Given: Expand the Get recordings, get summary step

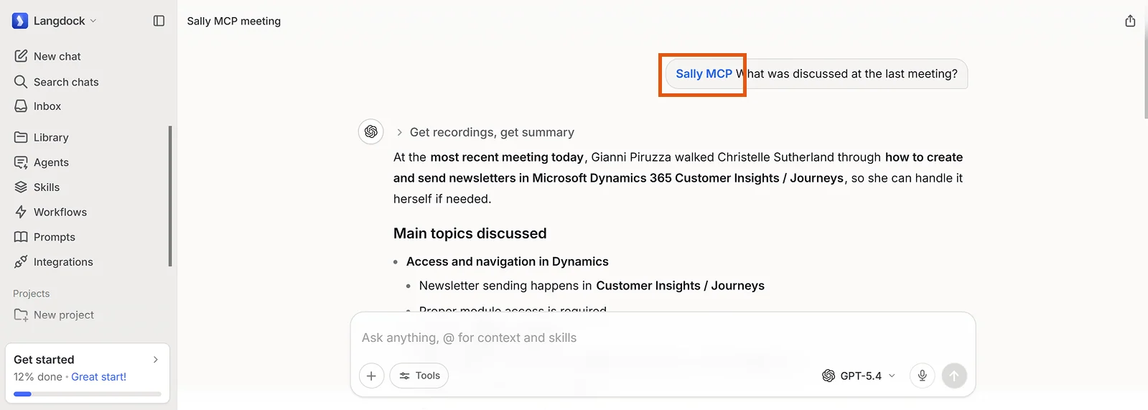Looking at the screenshot, I should [485, 132].
